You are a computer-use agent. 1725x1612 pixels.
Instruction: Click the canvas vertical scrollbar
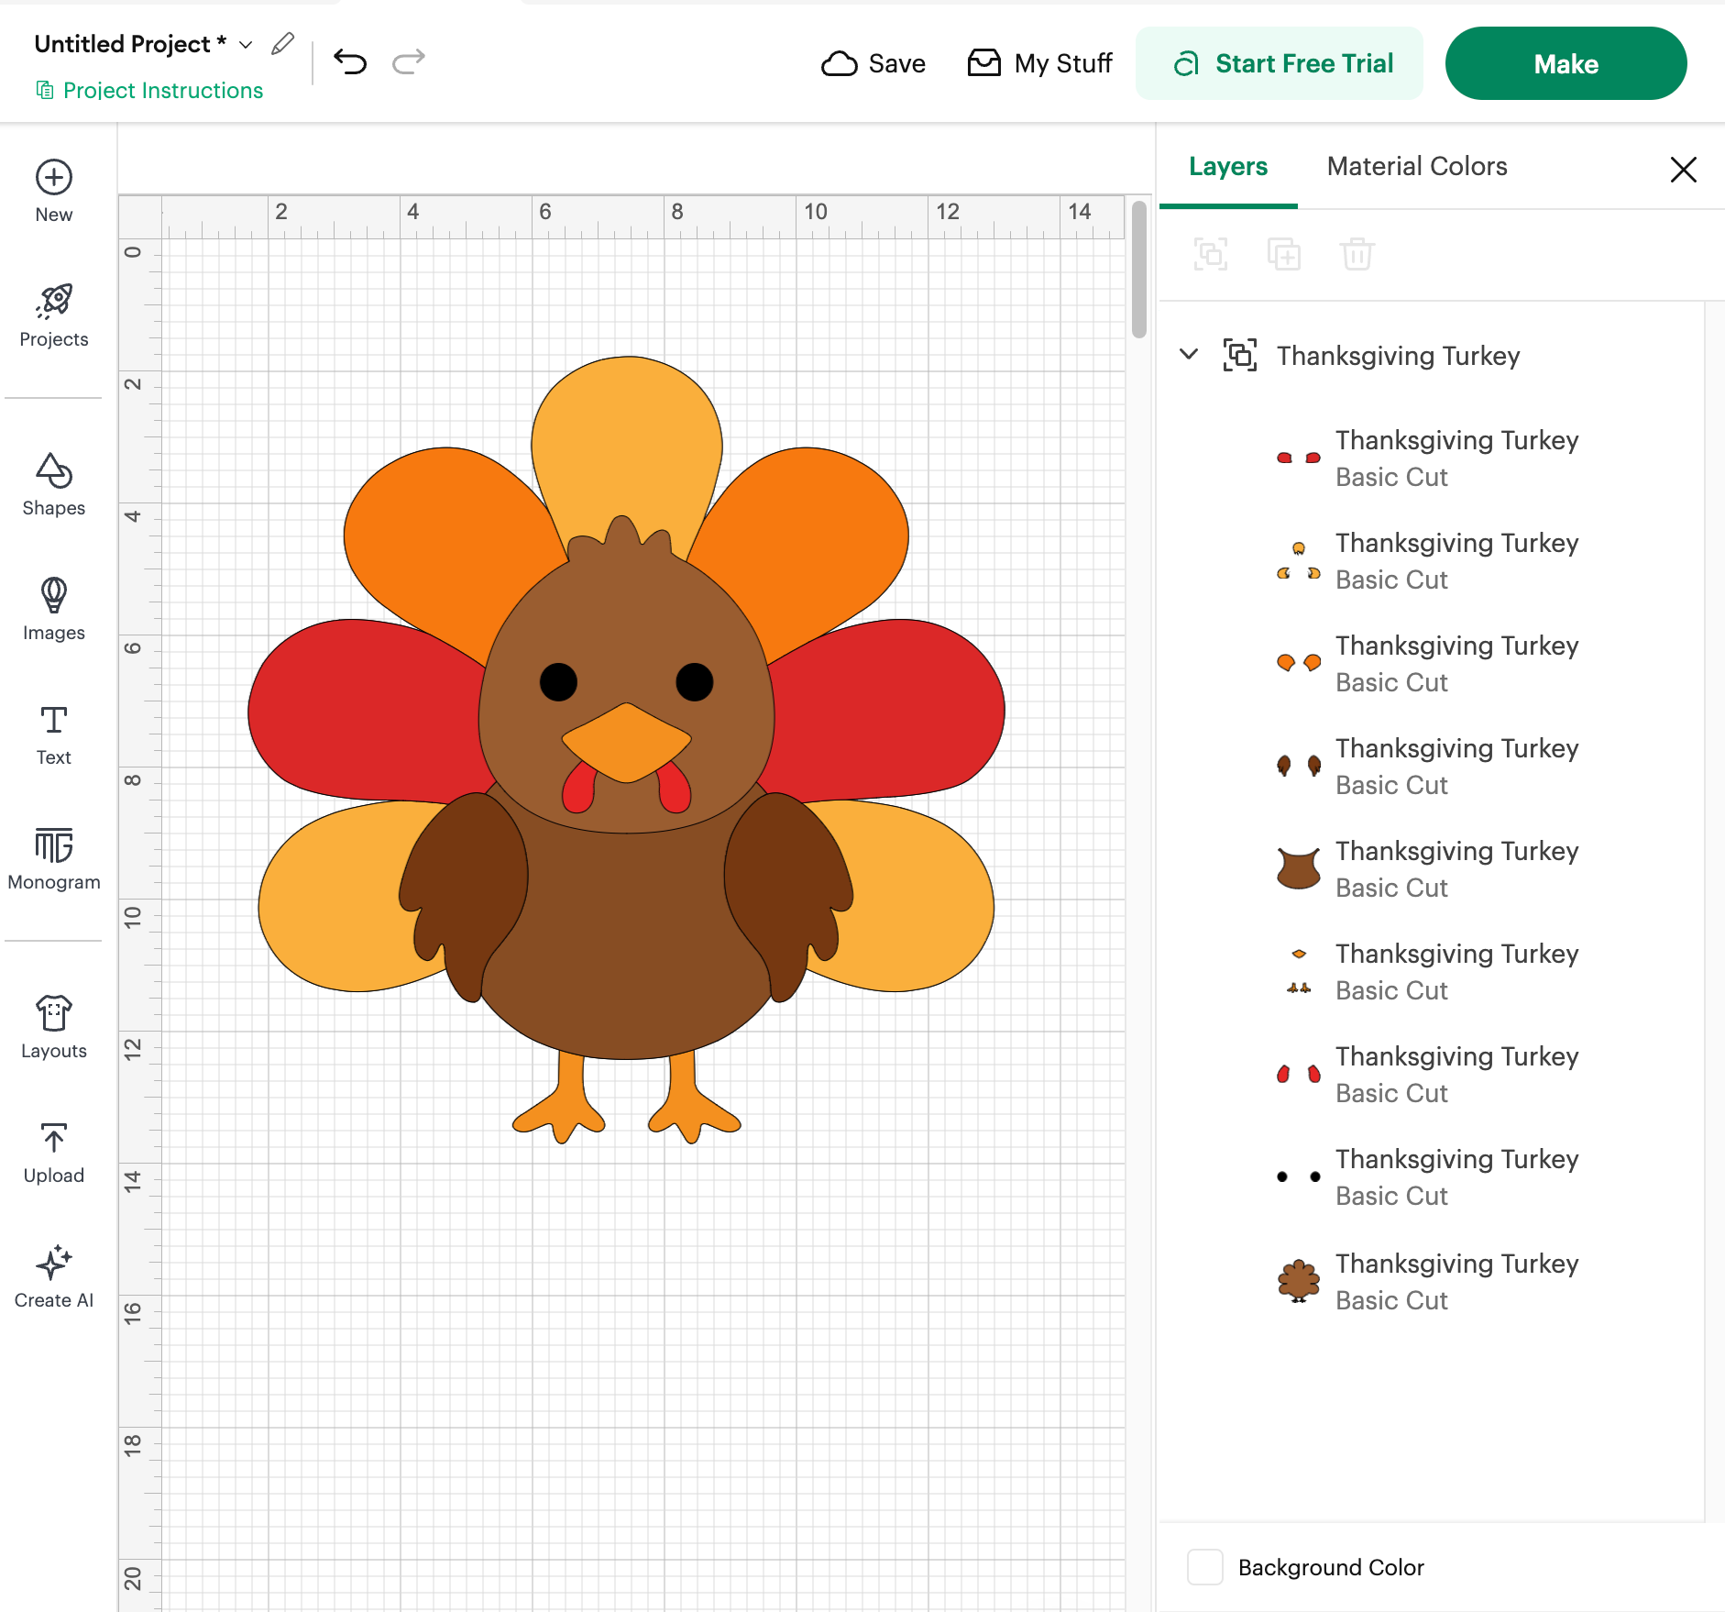click(1139, 270)
